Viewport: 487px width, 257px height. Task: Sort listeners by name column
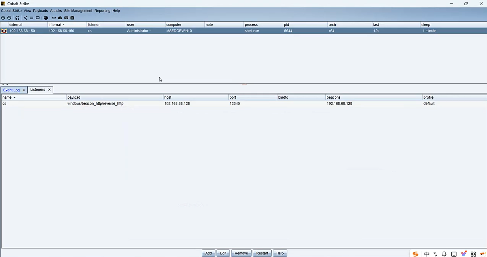pyautogui.click(x=34, y=97)
